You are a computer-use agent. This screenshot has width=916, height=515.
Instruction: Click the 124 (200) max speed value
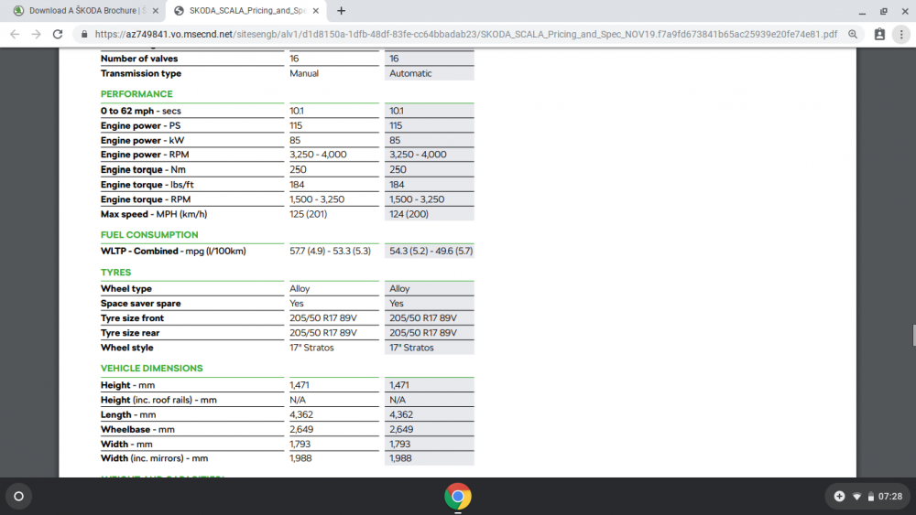tap(409, 214)
